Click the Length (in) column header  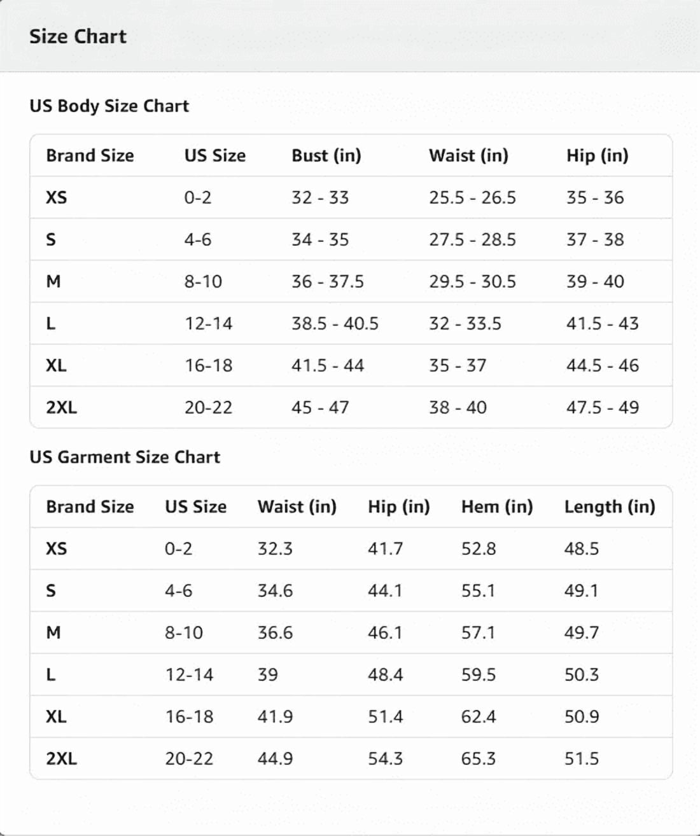(610, 506)
